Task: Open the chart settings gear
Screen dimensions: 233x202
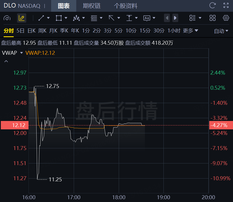Action: pos(226,18)
